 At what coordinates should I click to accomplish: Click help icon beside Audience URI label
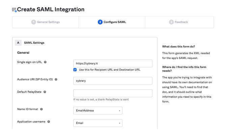[x=56, y=79]
